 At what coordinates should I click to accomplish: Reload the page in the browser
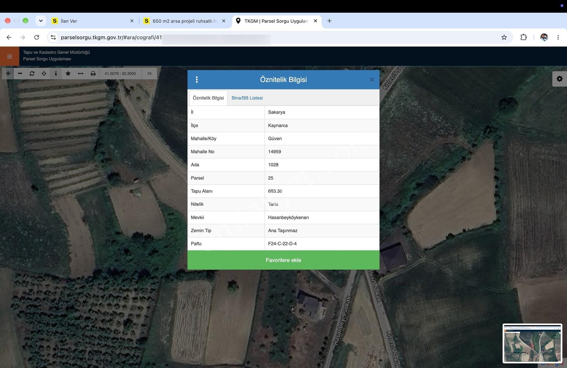pyautogui.click(x=37, y=37)
